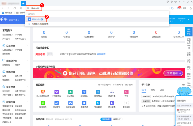Open the blue home tab icon

pyautogui.click(x=23, y=3)
